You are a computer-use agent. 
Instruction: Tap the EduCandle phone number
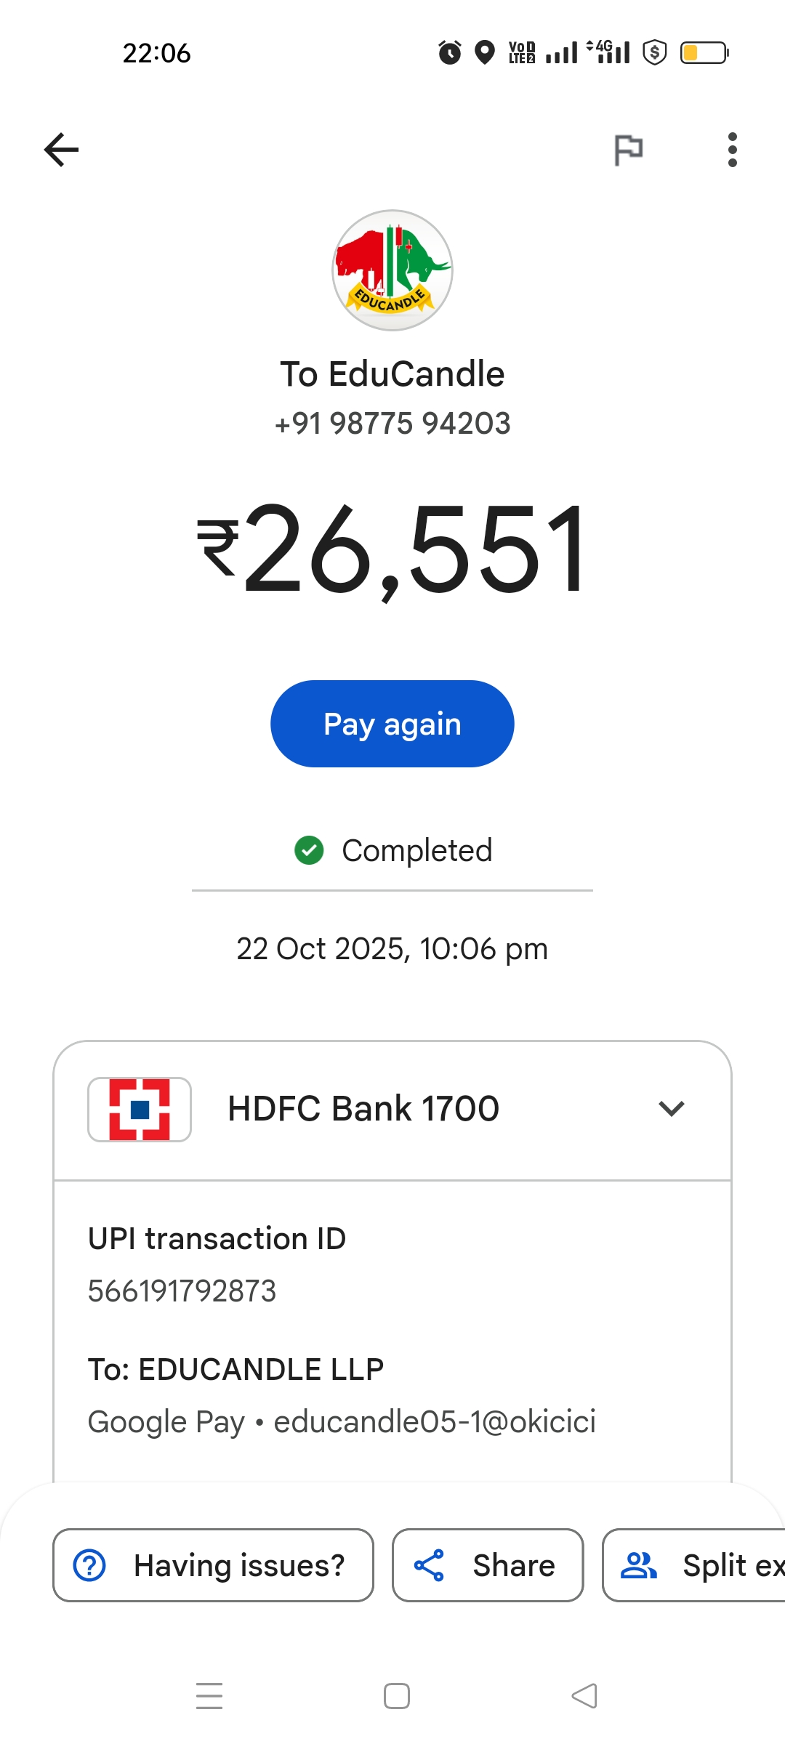tap(392, 424)
